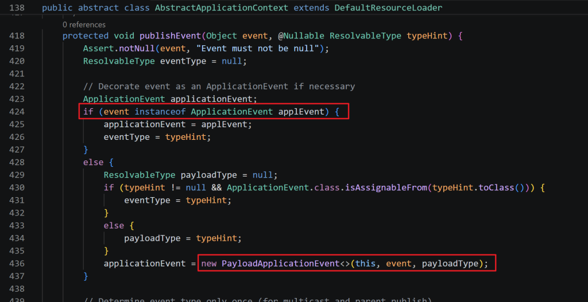Click line number 430 in the gutter

click(x=17, y=187)
